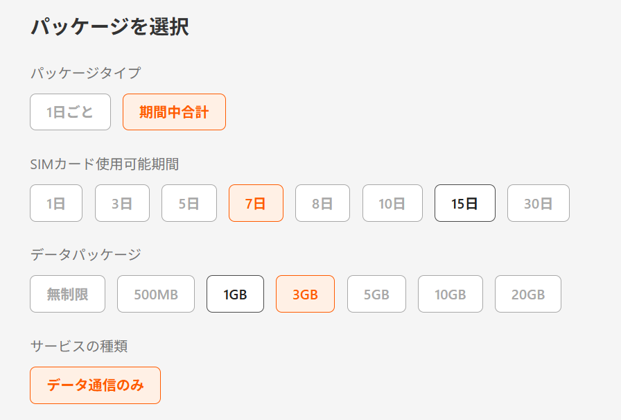Choose the 5GB data option
The width and height of the screenshot is (621, 420).
click(376, 294)
